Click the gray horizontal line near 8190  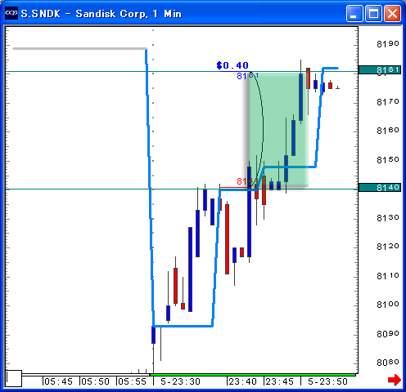point(79,49)
